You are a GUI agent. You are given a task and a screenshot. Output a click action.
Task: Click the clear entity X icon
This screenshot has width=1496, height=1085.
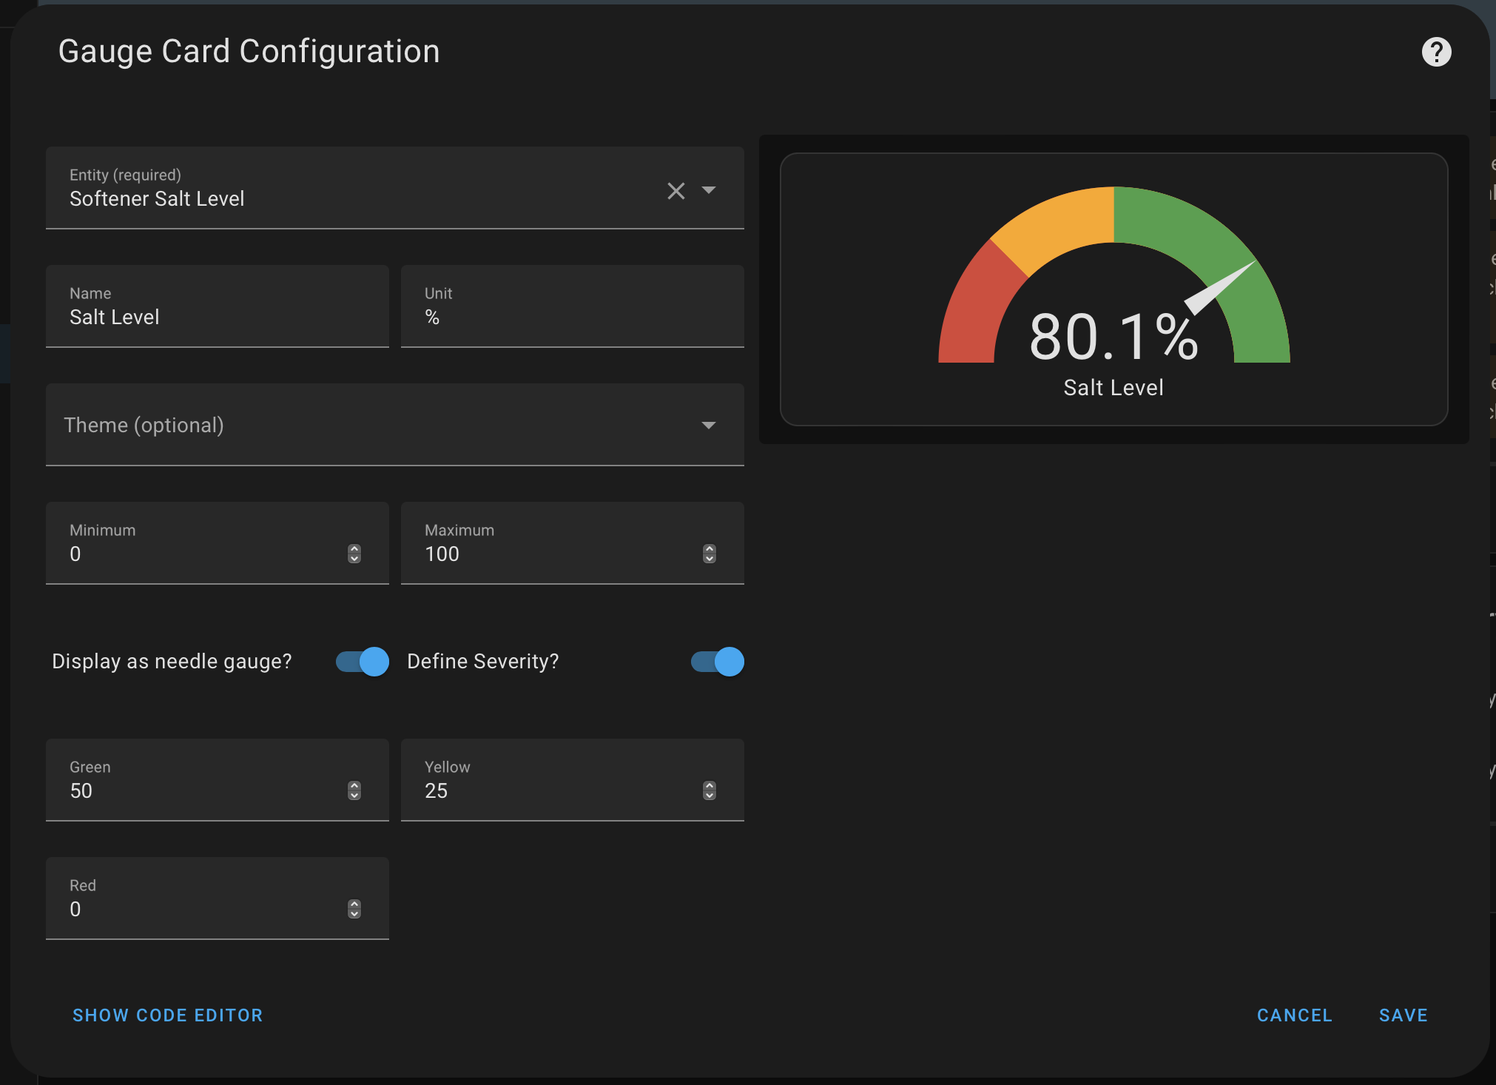[x=676, y=190]
